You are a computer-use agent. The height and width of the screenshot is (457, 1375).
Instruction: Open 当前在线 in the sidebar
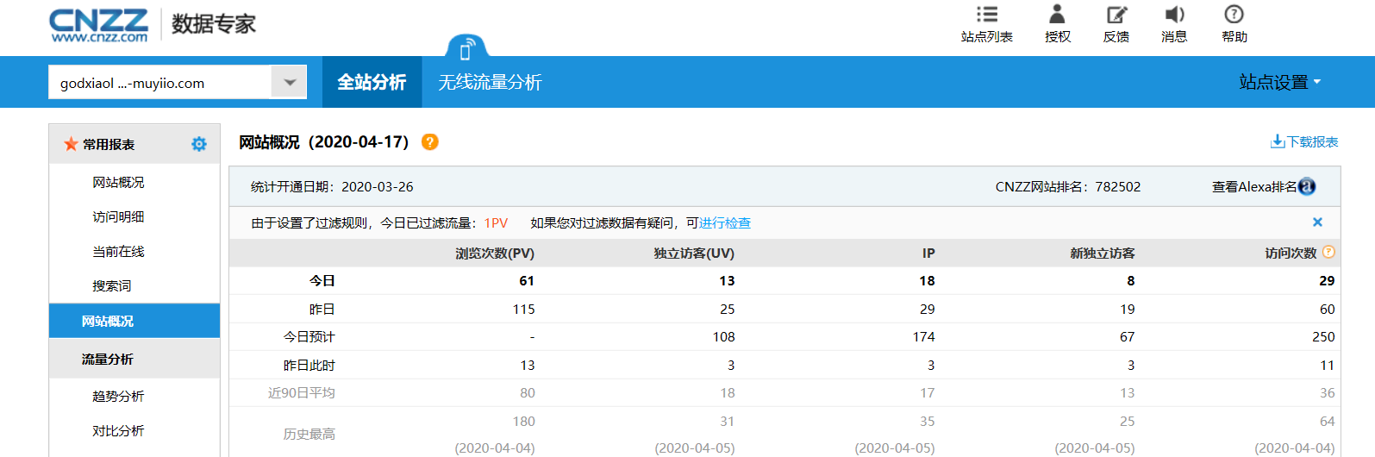(x=118, y=251)
